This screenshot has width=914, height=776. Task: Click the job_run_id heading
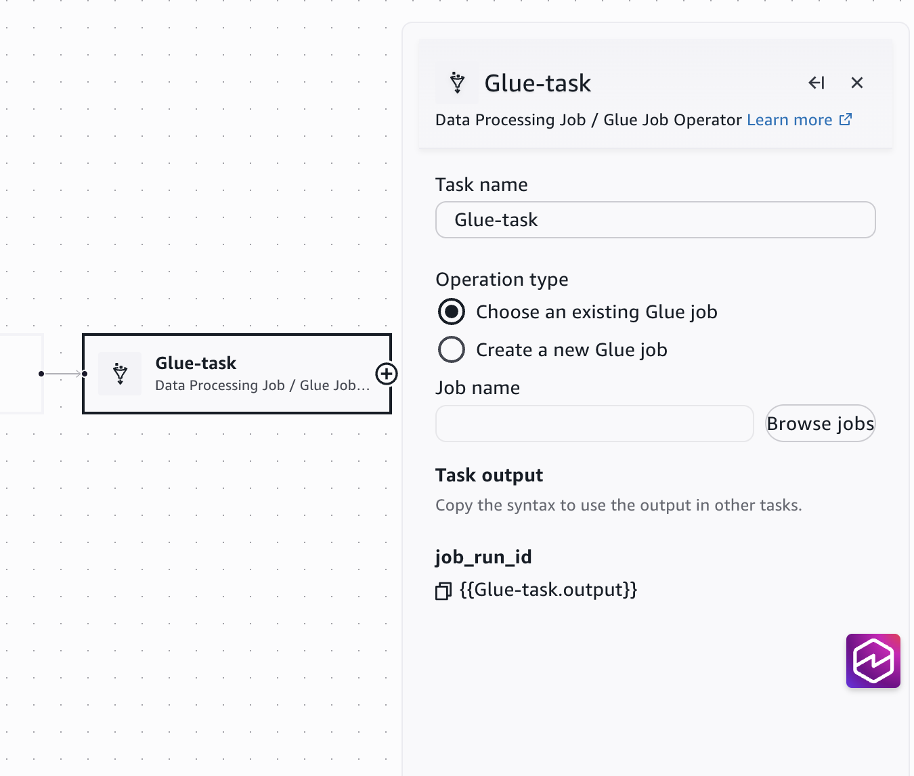pos(483,557)
